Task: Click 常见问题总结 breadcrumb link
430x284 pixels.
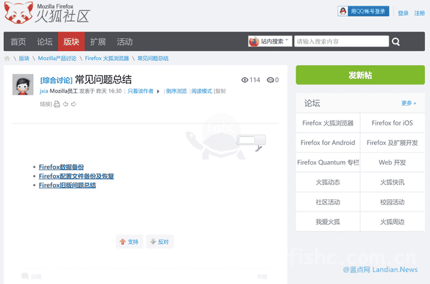Action: click(x=153, y=58)
